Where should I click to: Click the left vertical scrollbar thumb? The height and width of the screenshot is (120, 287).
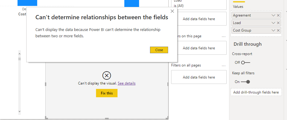20,59
